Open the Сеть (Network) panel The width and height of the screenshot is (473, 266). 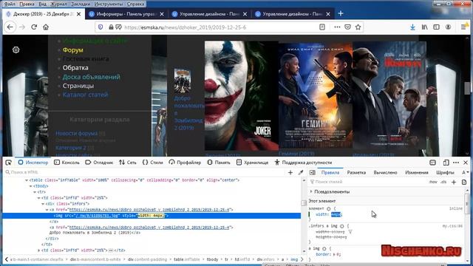click(x=128, y=163)
